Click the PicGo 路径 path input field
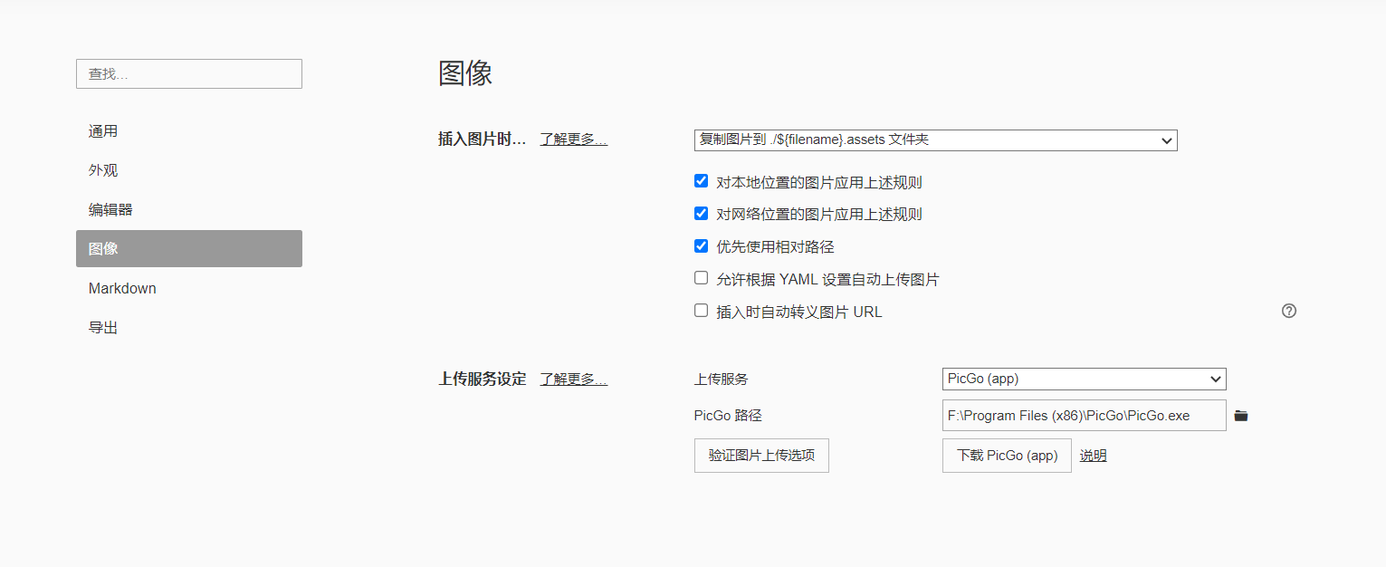 tap(1084, 416)
